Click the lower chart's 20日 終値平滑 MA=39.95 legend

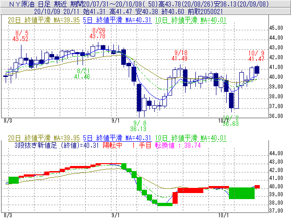pyautogui.click(x=44, y=138)
